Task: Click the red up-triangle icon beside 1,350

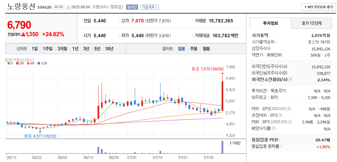Action: tap(23, 34)
